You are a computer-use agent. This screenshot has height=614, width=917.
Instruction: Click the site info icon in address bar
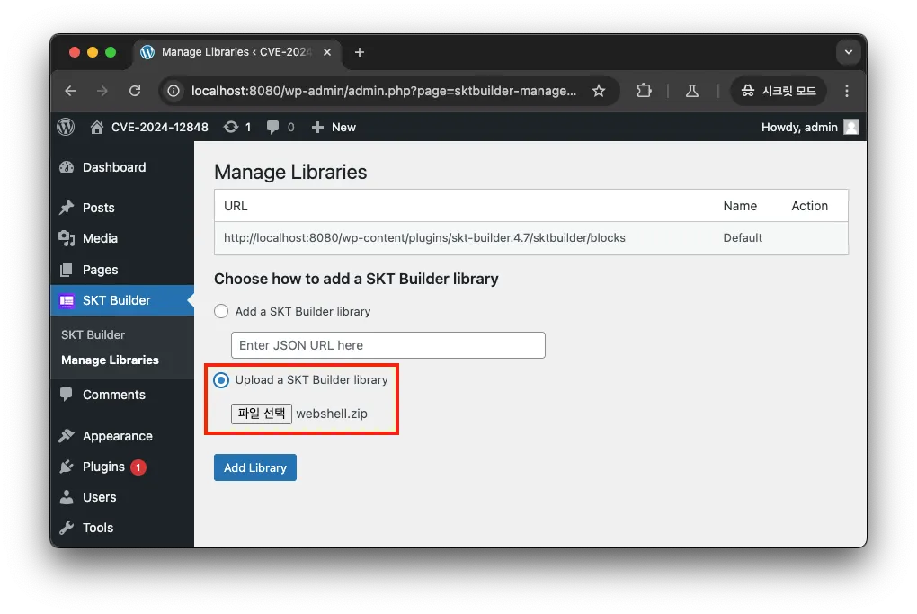click(174, 91)
